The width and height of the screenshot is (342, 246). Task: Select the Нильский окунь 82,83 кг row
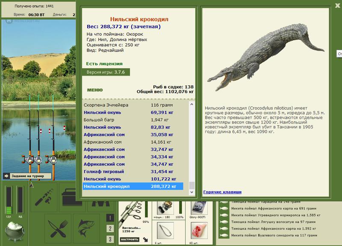point(133,127)
